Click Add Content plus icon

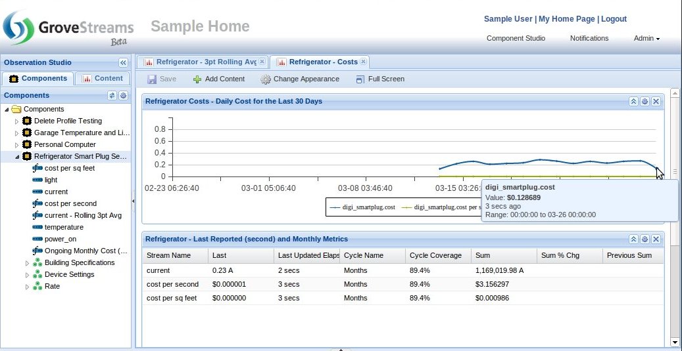pos(197,79)
